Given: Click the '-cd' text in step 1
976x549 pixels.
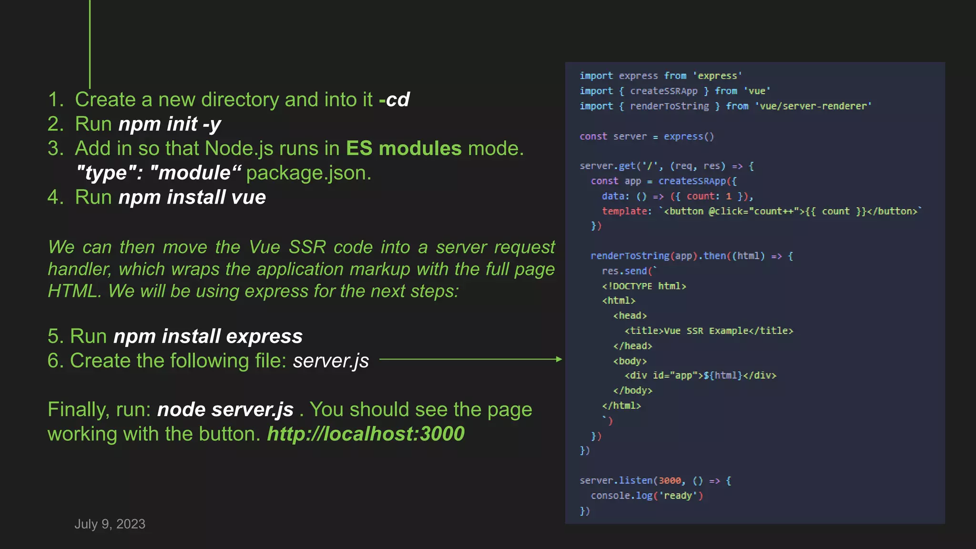Looking at the screenshot, I should pyautogui.click(x=394, y=100).
